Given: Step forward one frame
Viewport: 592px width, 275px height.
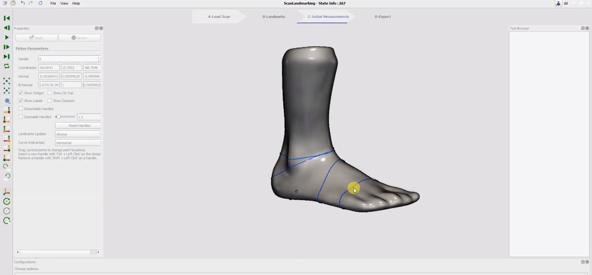Looking at the screenshot, I should pyautogui.click(x=7, y=47).
